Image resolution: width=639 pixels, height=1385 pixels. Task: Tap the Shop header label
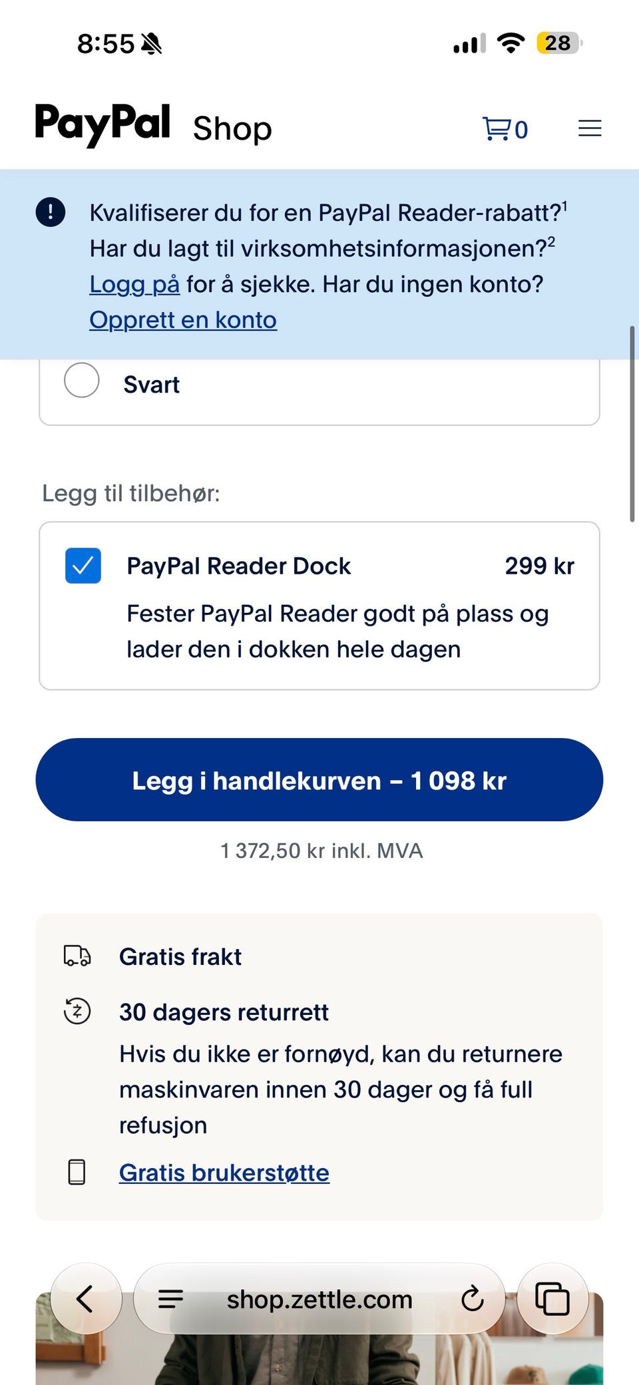coord(232,128)
